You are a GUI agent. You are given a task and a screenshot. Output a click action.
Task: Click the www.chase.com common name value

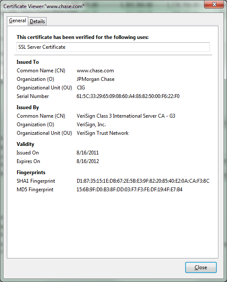pos(95,71)
